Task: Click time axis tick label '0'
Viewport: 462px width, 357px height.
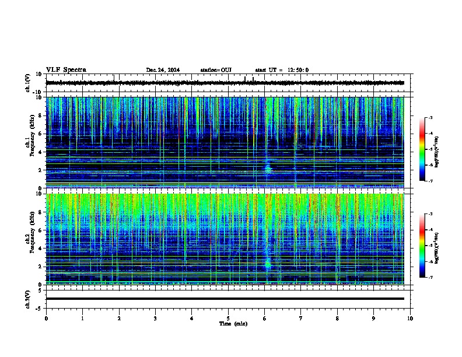Action: tap(46, 318)
